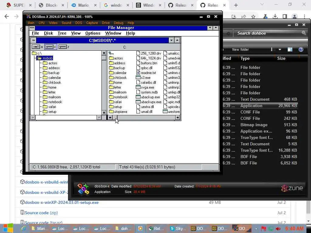
Task: Show hidden system tray icons arrow
Action: pos(256,229)
